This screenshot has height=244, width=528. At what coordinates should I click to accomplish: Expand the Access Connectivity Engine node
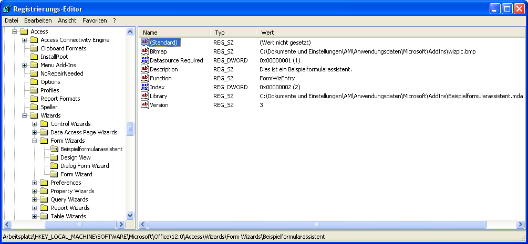tap(25, 40)
